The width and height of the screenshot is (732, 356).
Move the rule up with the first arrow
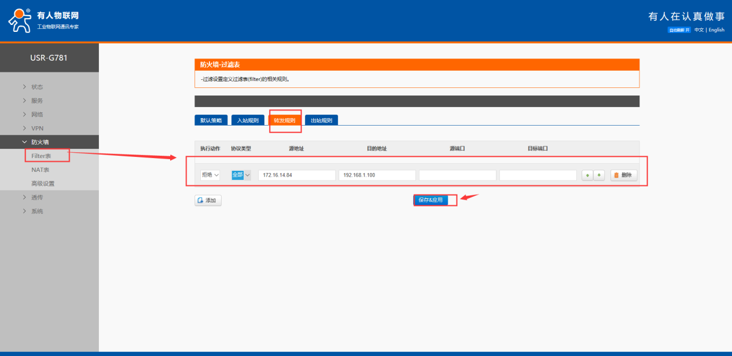[x=588, y=175]
